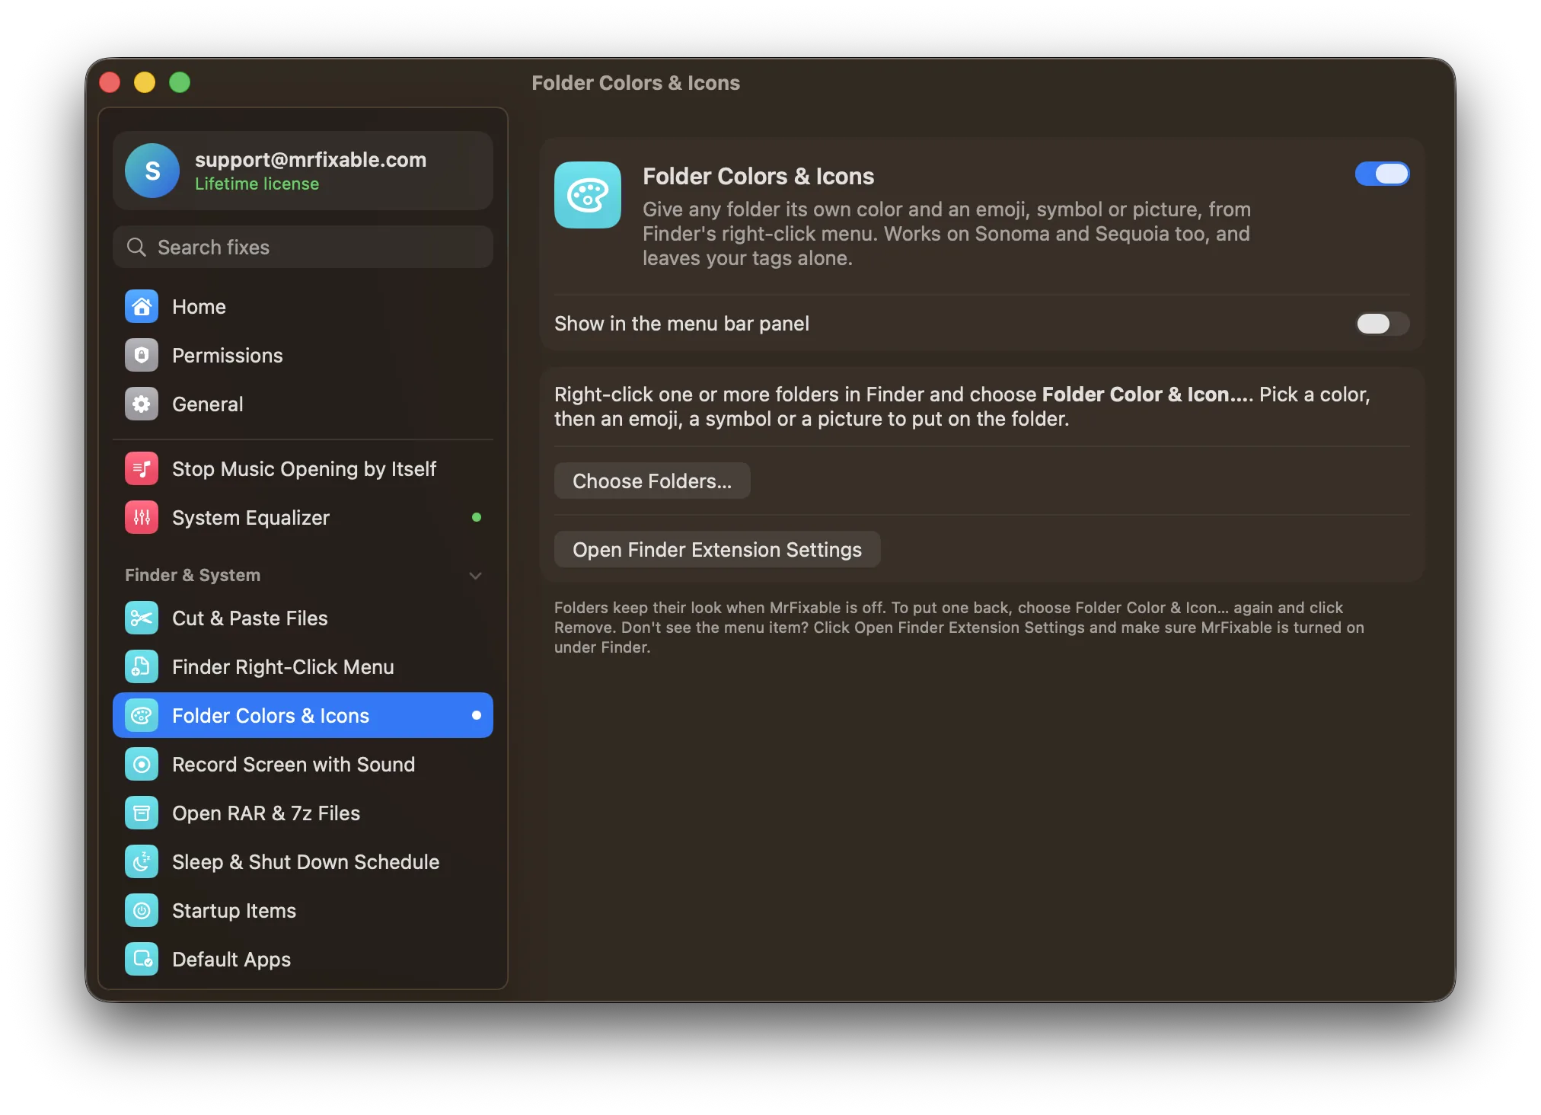Select Stop Music Opening by Itself
The width and height of the screenshot is (1541, 1115).
(303, 469)
